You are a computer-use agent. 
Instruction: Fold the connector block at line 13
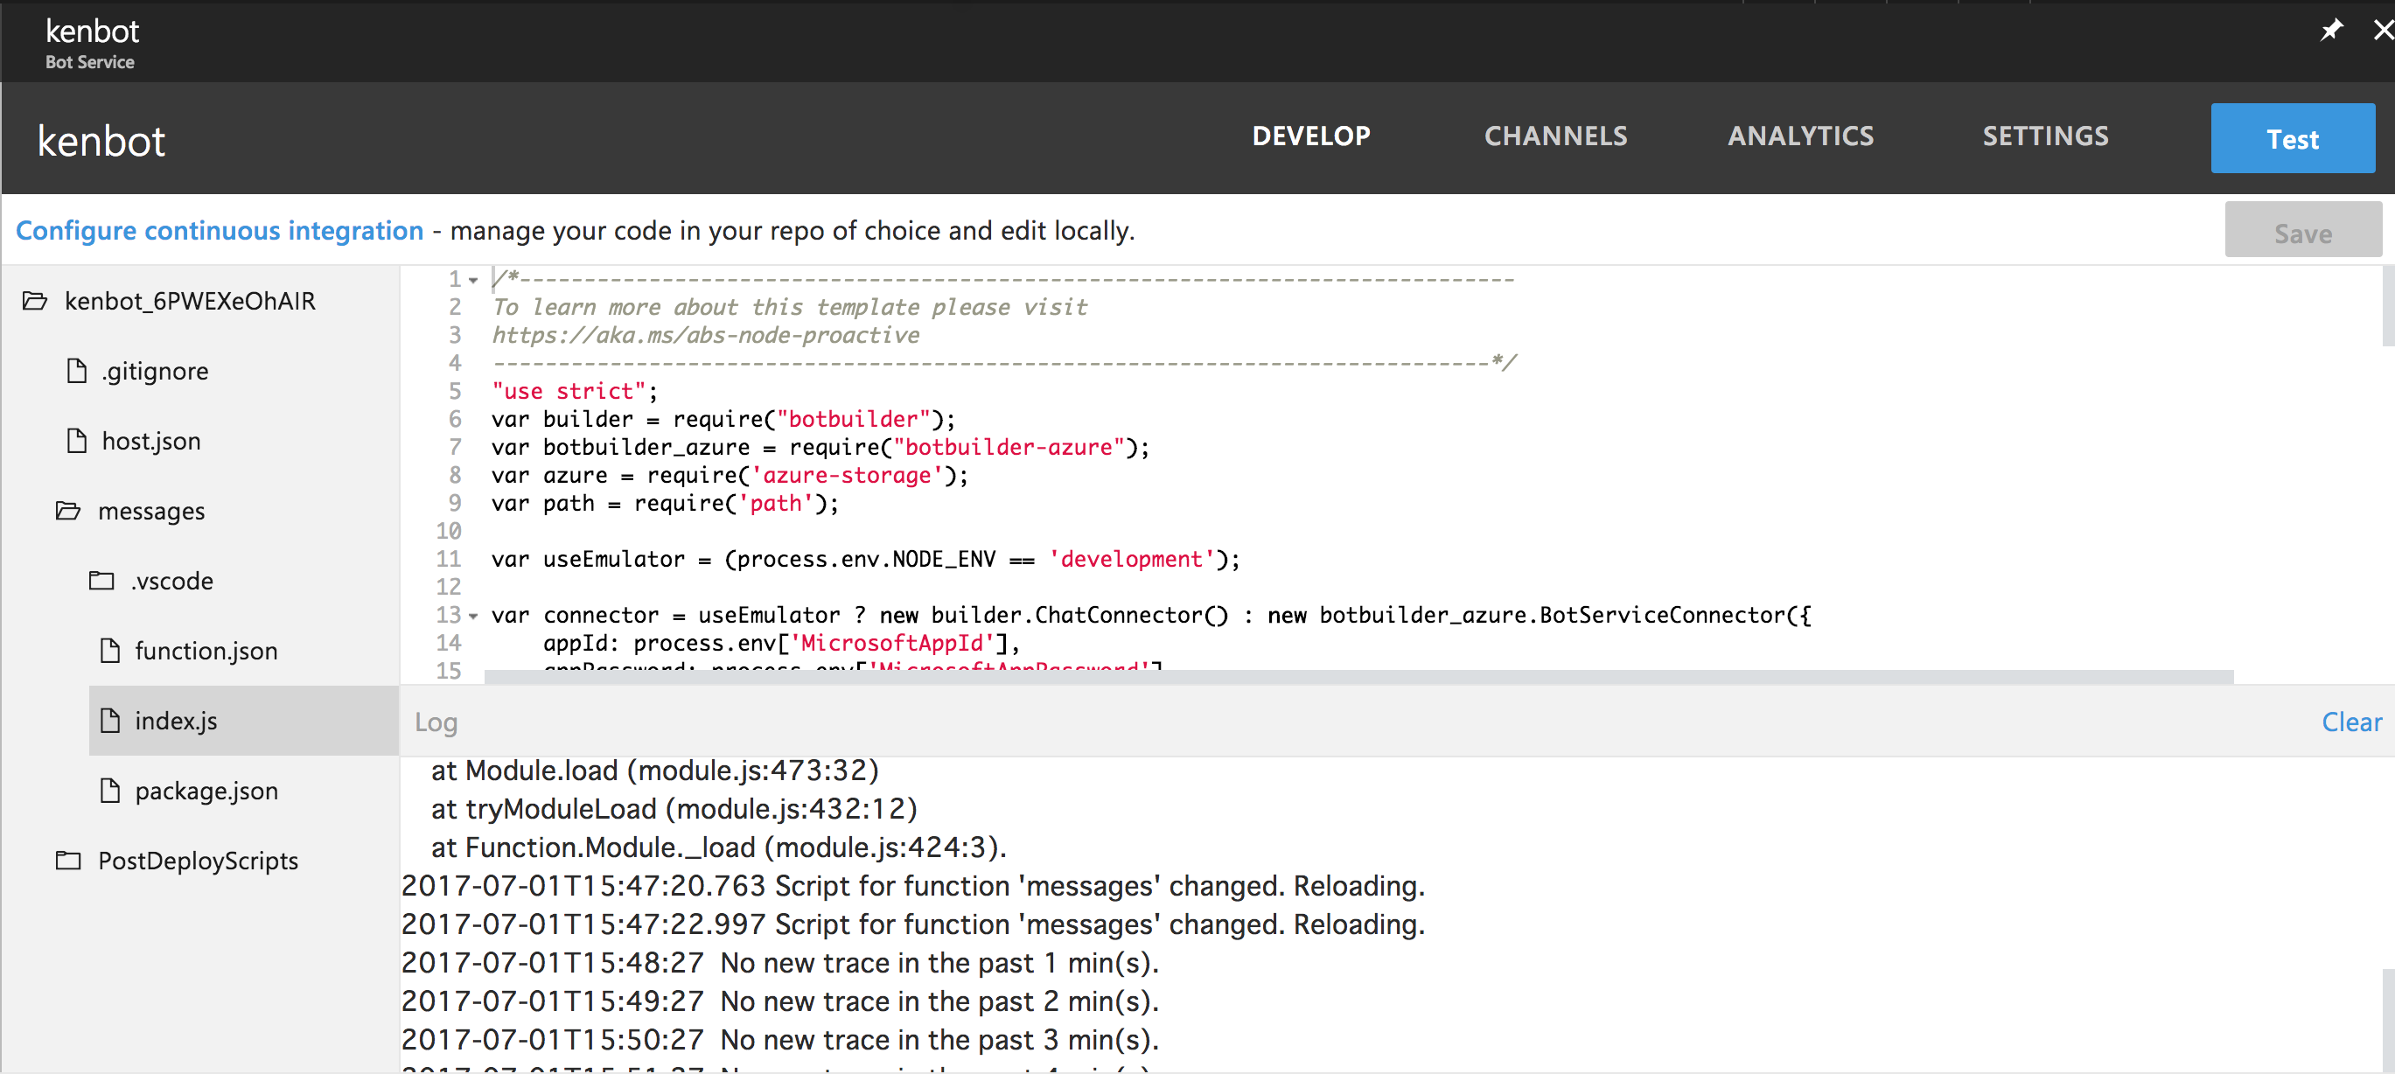(473, 616)
